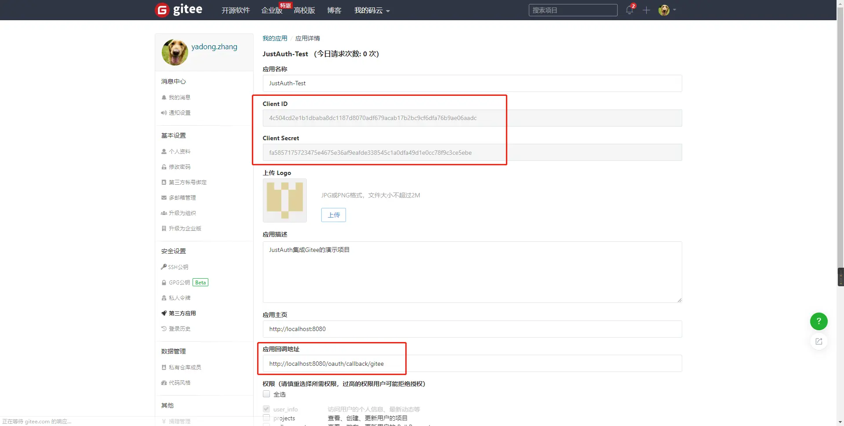844x426 pixels.
Task: Click the history icon beside 登录历史
Action: [x=164, y=329]
